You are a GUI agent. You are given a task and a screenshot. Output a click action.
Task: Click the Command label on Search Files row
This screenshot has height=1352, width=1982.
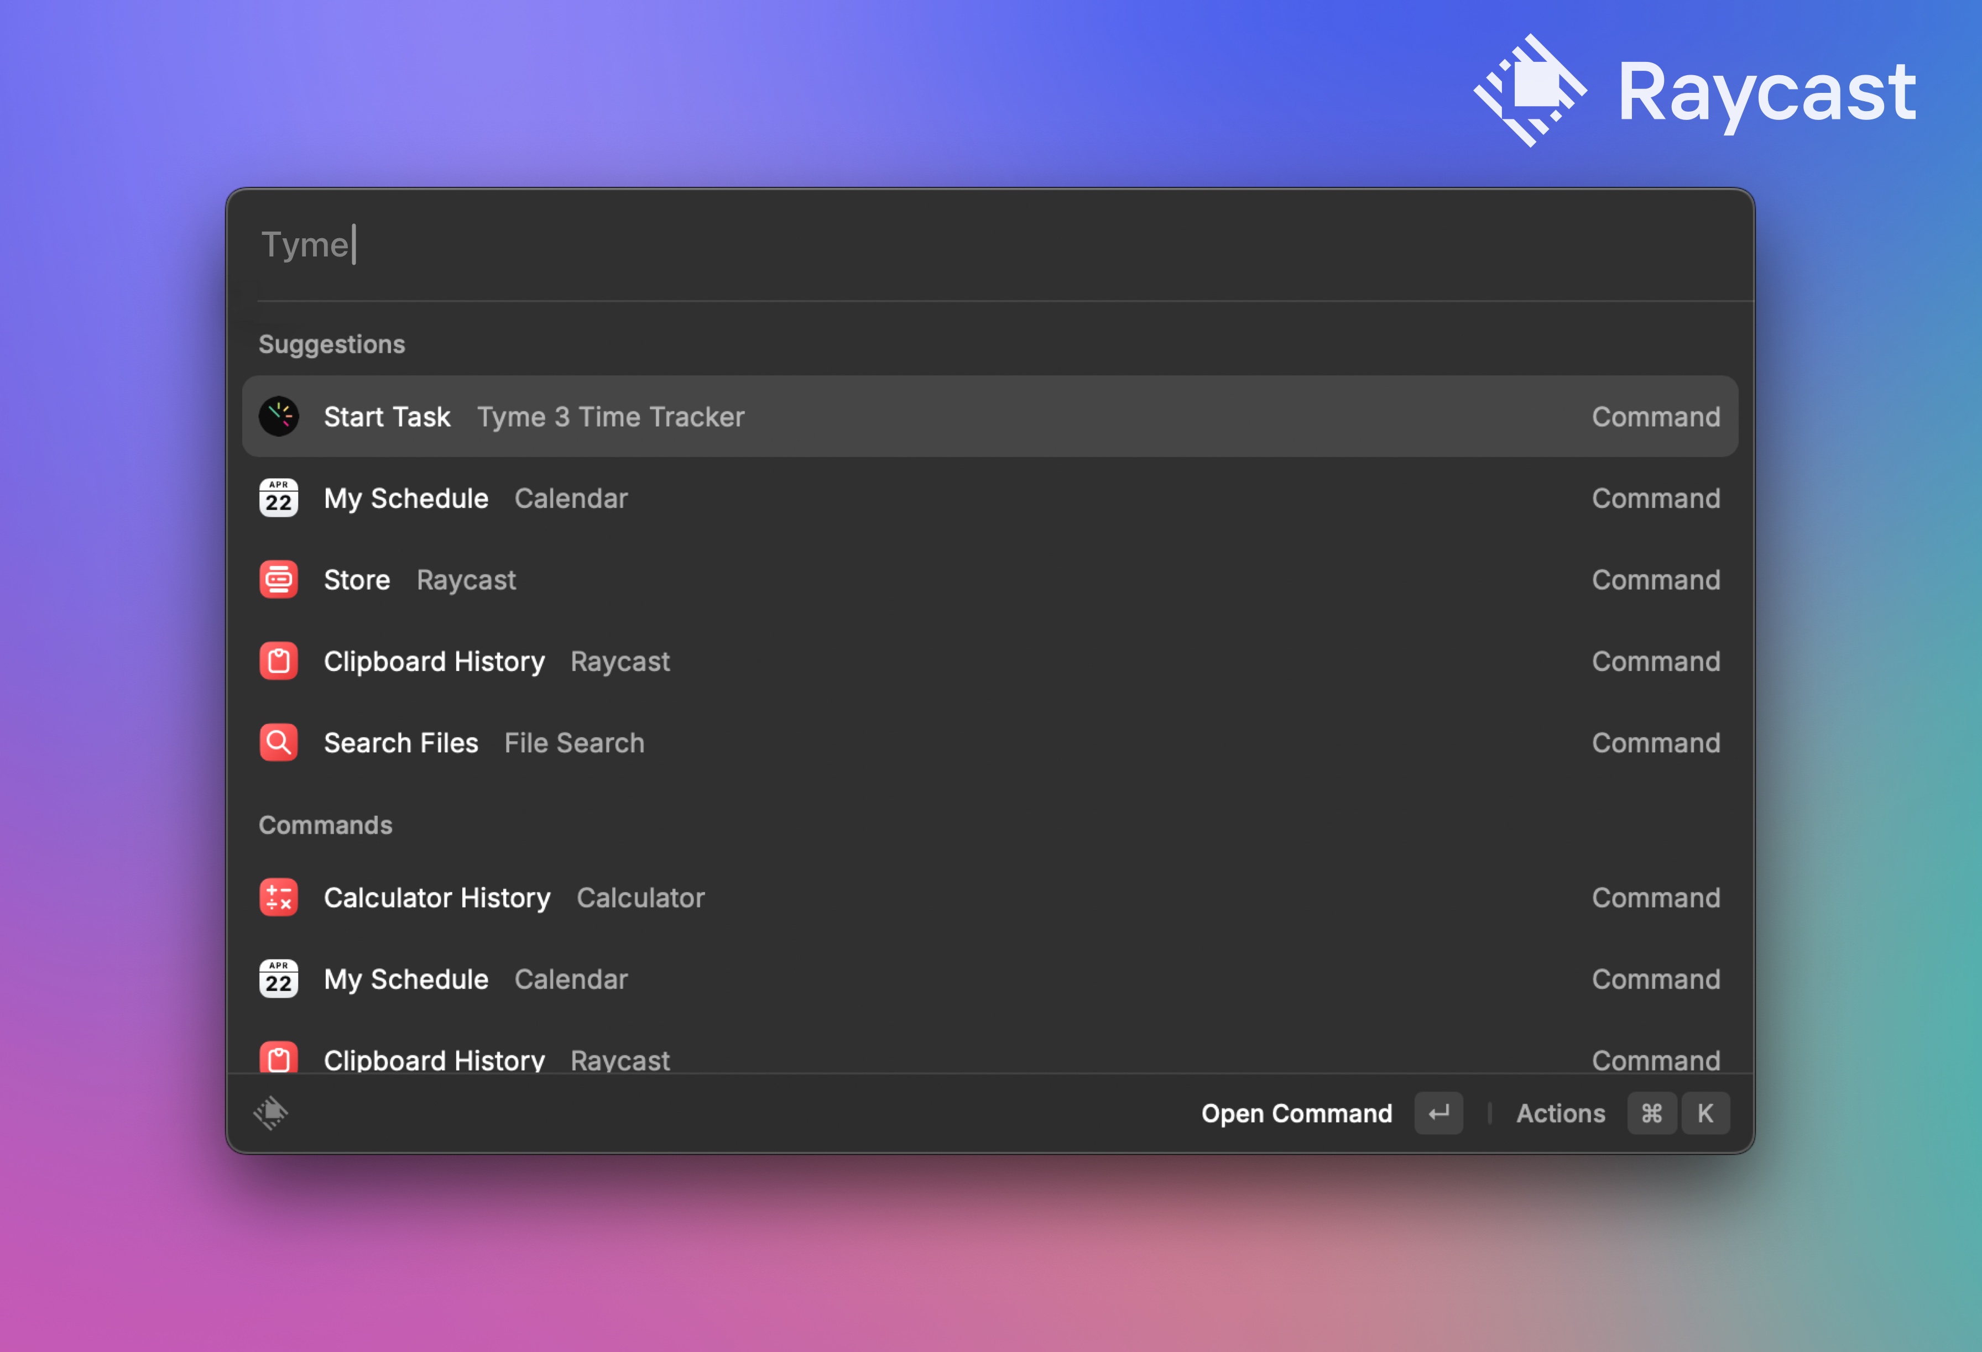(1656, 743)
